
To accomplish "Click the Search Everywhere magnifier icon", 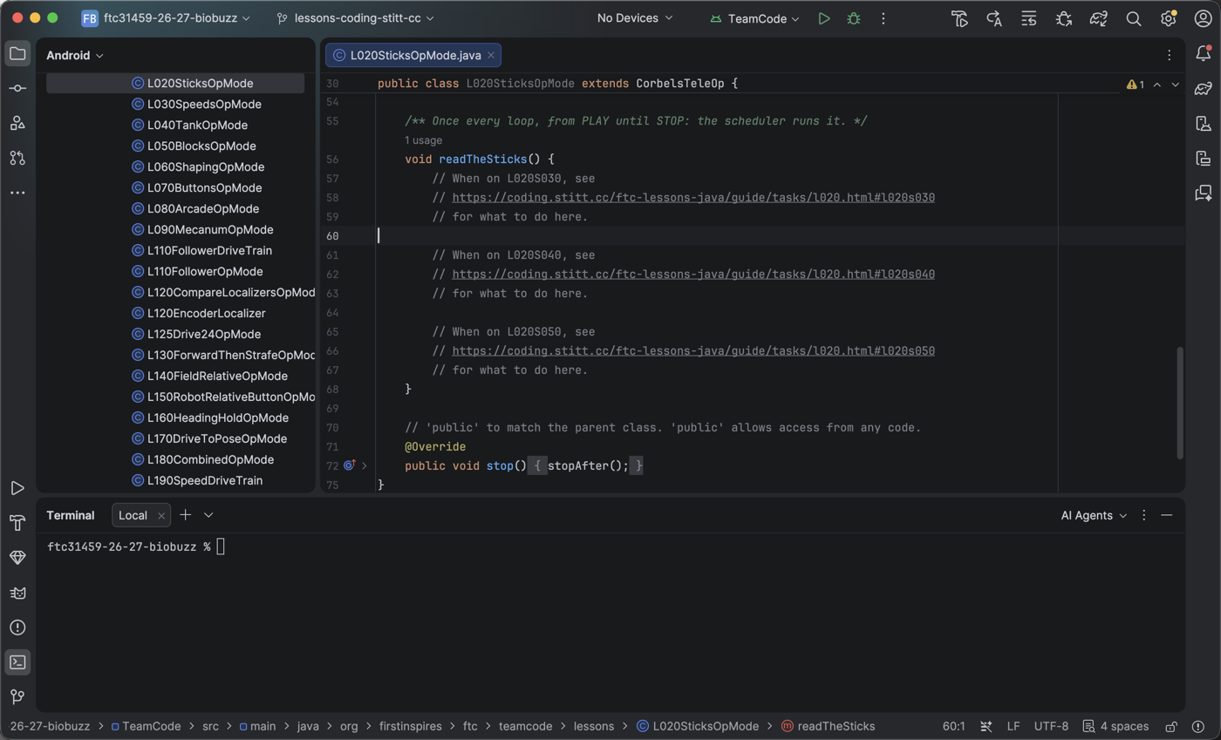I will [1134, 18].
